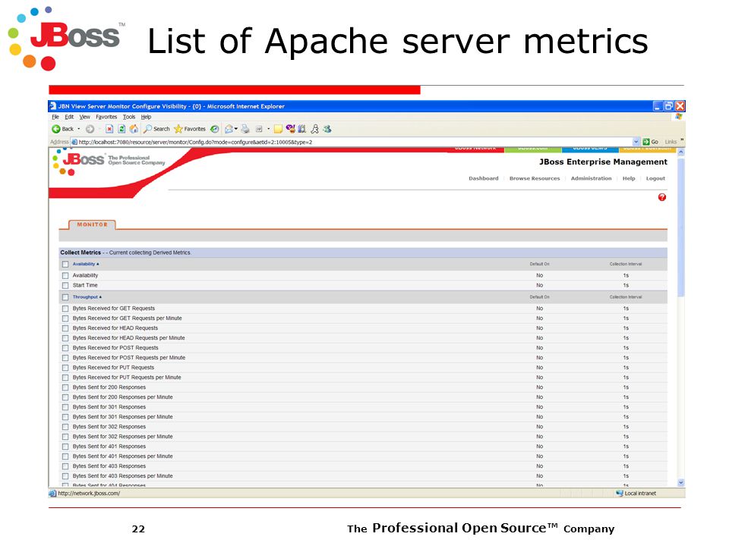Open the Back button history dropdown arrow
The width and height of the screenshot is (729, 546).
(x=78, y=129)
